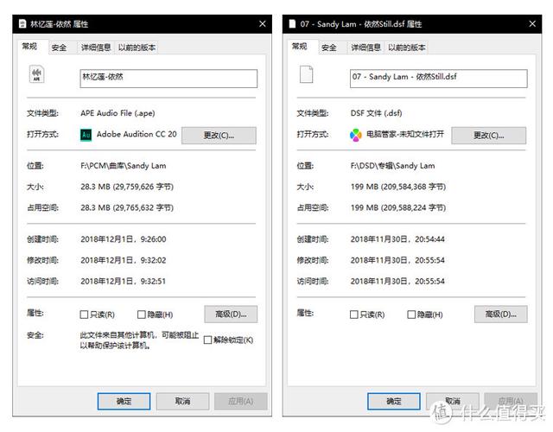Click 更改(C)... next to 电脑管家
Image resolution: width=553 pixels, height=432 pixels.
coord(489,136)
